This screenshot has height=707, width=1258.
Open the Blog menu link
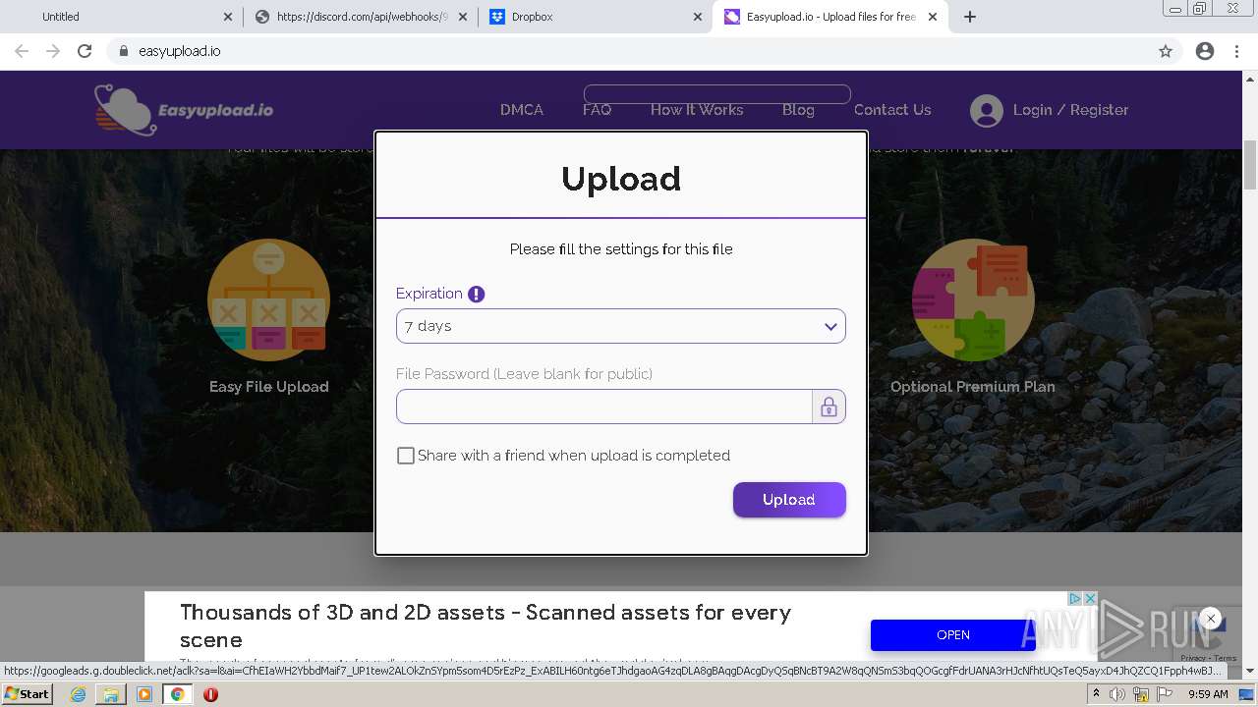pyautogui.click(x=798, y=110)
